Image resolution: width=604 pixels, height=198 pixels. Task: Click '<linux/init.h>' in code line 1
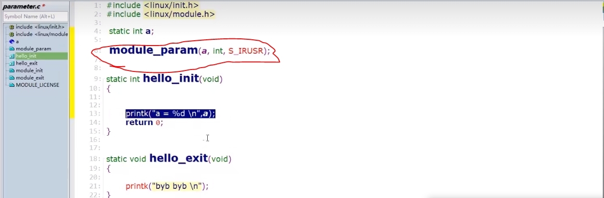click(x=171, y=5)
